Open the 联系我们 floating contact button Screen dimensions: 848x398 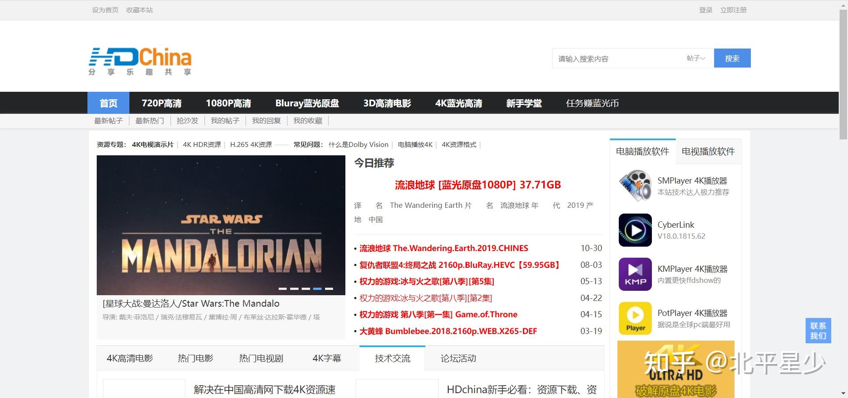point(818,330)
